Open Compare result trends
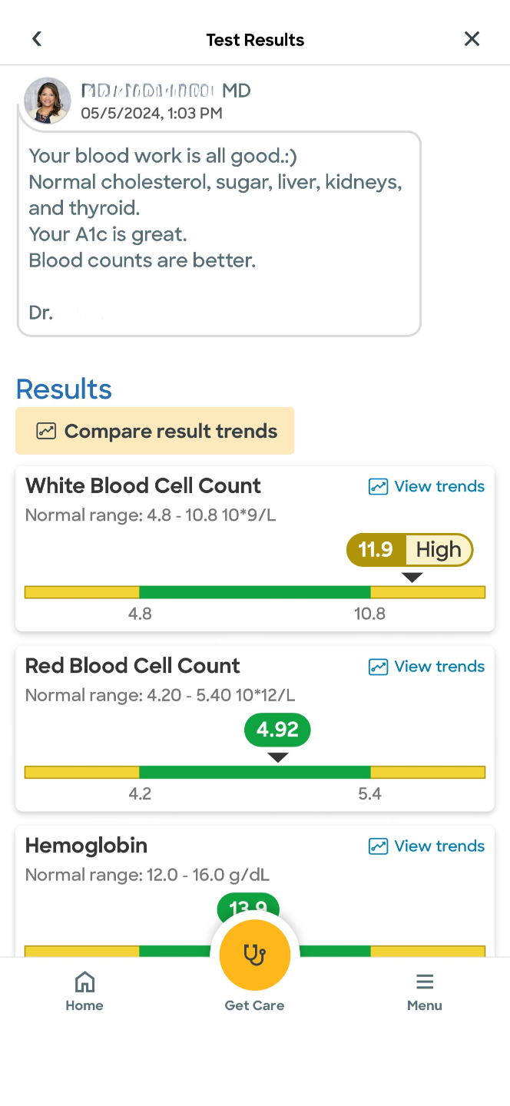The image size is (510, 1106). tap(155, 431)
